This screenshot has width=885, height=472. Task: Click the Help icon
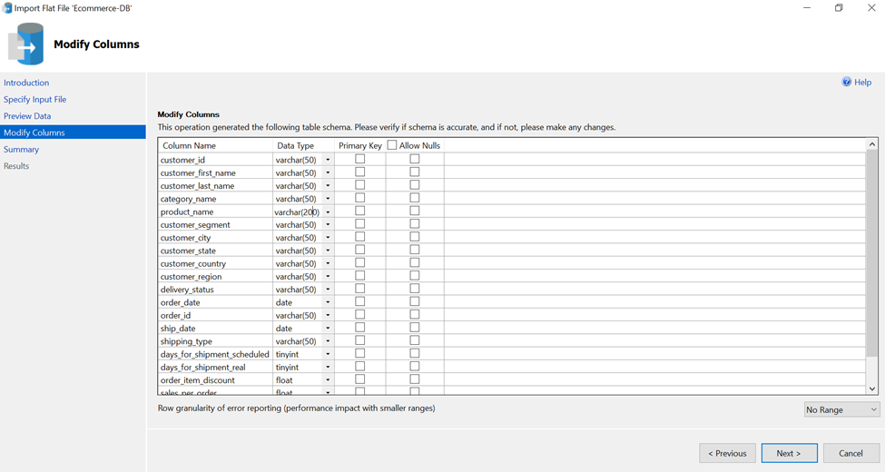847,82
